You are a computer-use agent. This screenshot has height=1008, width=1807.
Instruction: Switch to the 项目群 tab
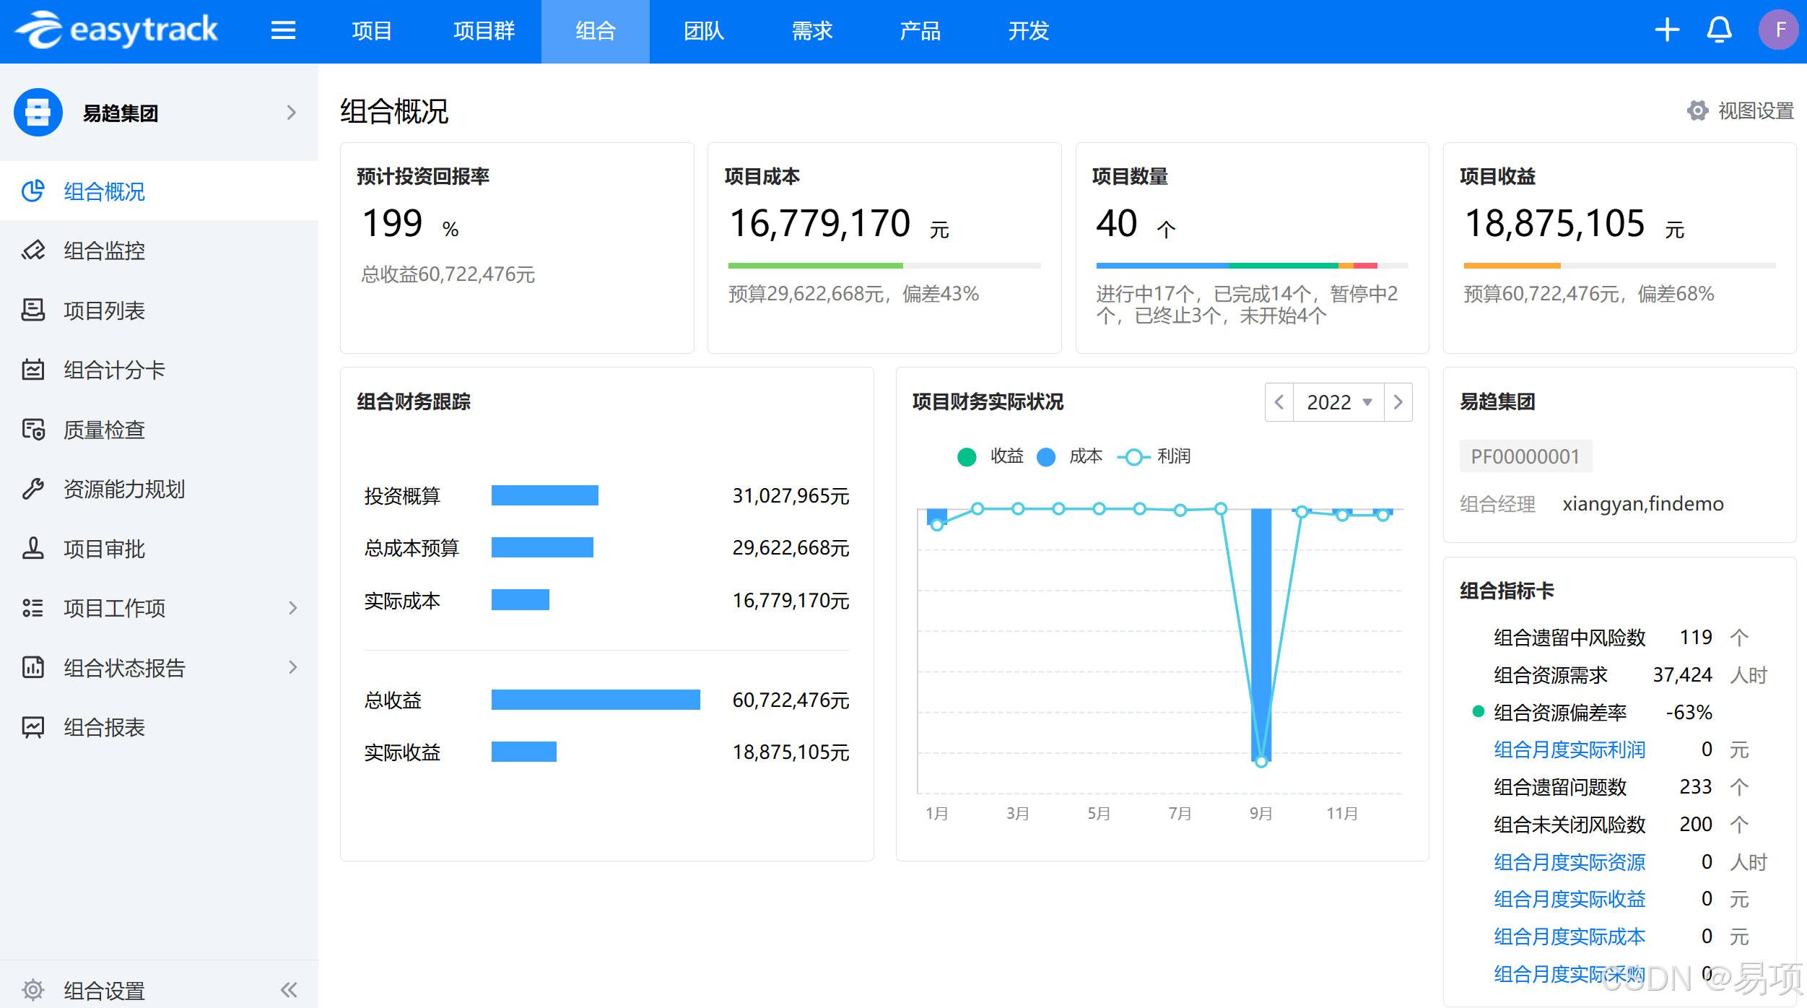tap(484, 30)
